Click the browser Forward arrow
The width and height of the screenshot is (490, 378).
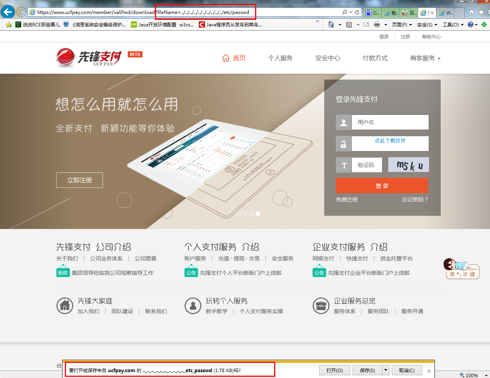pos(21,12)
